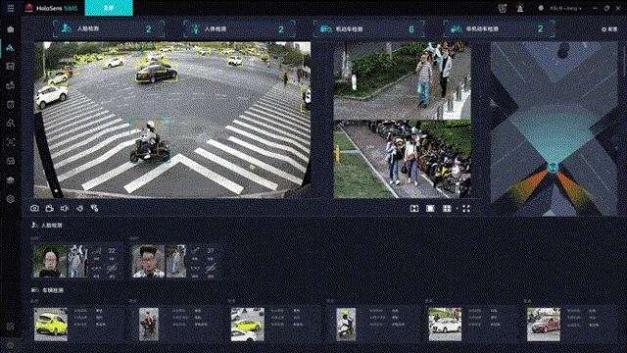
Task: Click the map view panel
Action: (x=554, y=128)
